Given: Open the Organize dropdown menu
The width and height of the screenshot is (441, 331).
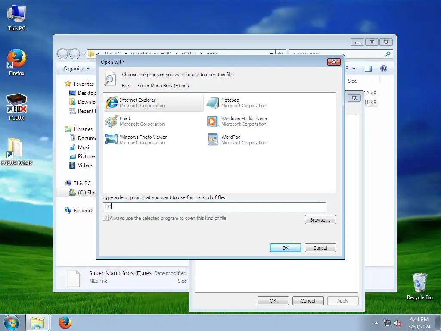Looking at the screenshot, I should [x=77, y=69].
